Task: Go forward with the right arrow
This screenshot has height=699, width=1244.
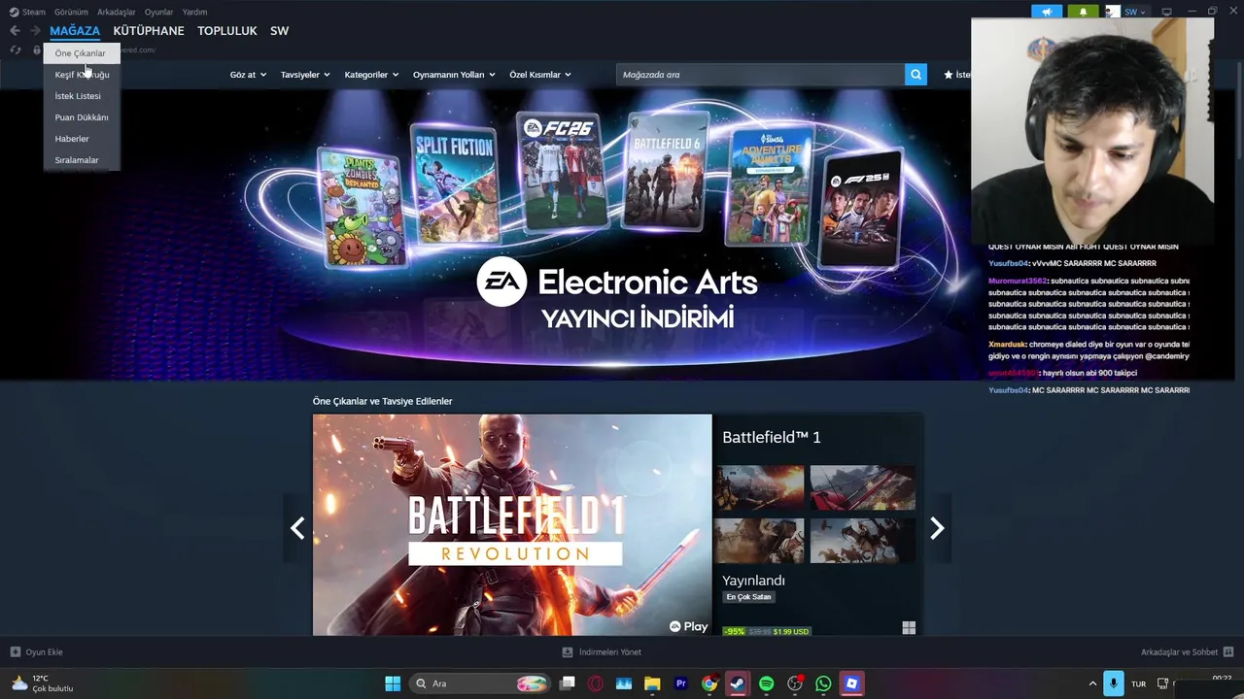Action: click(35, 31)
